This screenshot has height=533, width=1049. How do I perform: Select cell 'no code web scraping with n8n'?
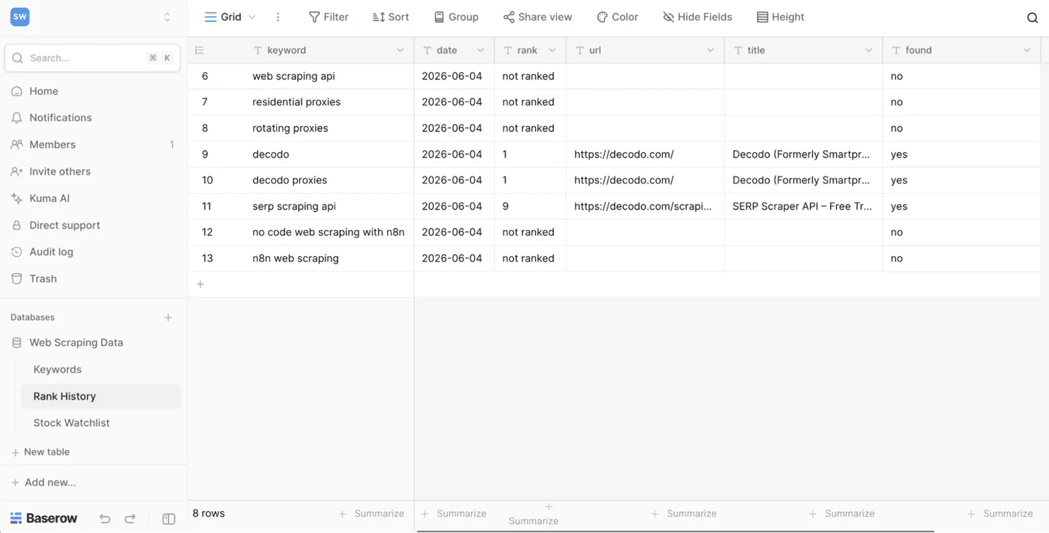(x=330, y=232)
